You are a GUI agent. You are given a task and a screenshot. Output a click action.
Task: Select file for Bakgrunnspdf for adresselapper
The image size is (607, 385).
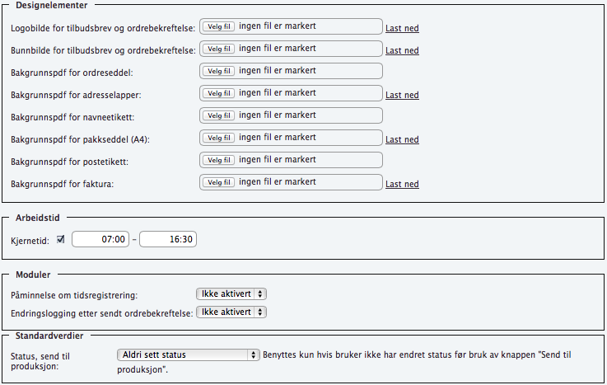pyautogui.click(x=219, y=93)
